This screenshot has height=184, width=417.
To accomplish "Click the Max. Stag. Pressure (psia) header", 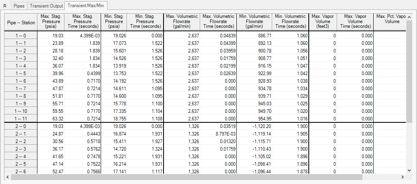I will pos(50,21).
